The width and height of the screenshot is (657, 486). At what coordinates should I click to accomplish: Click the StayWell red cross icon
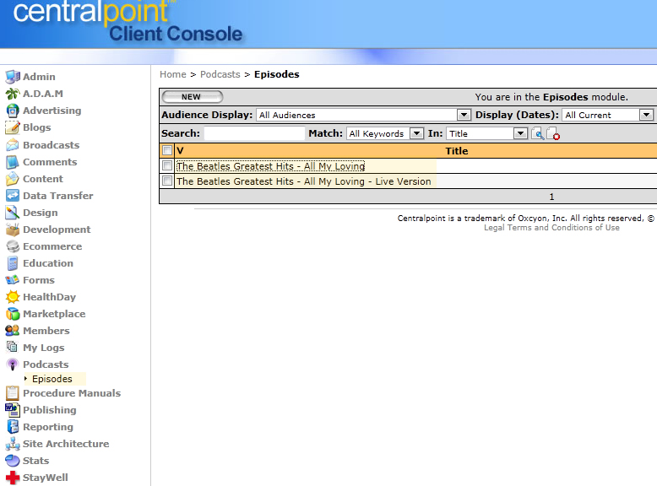pyautogui.click(x=12, y=478)
